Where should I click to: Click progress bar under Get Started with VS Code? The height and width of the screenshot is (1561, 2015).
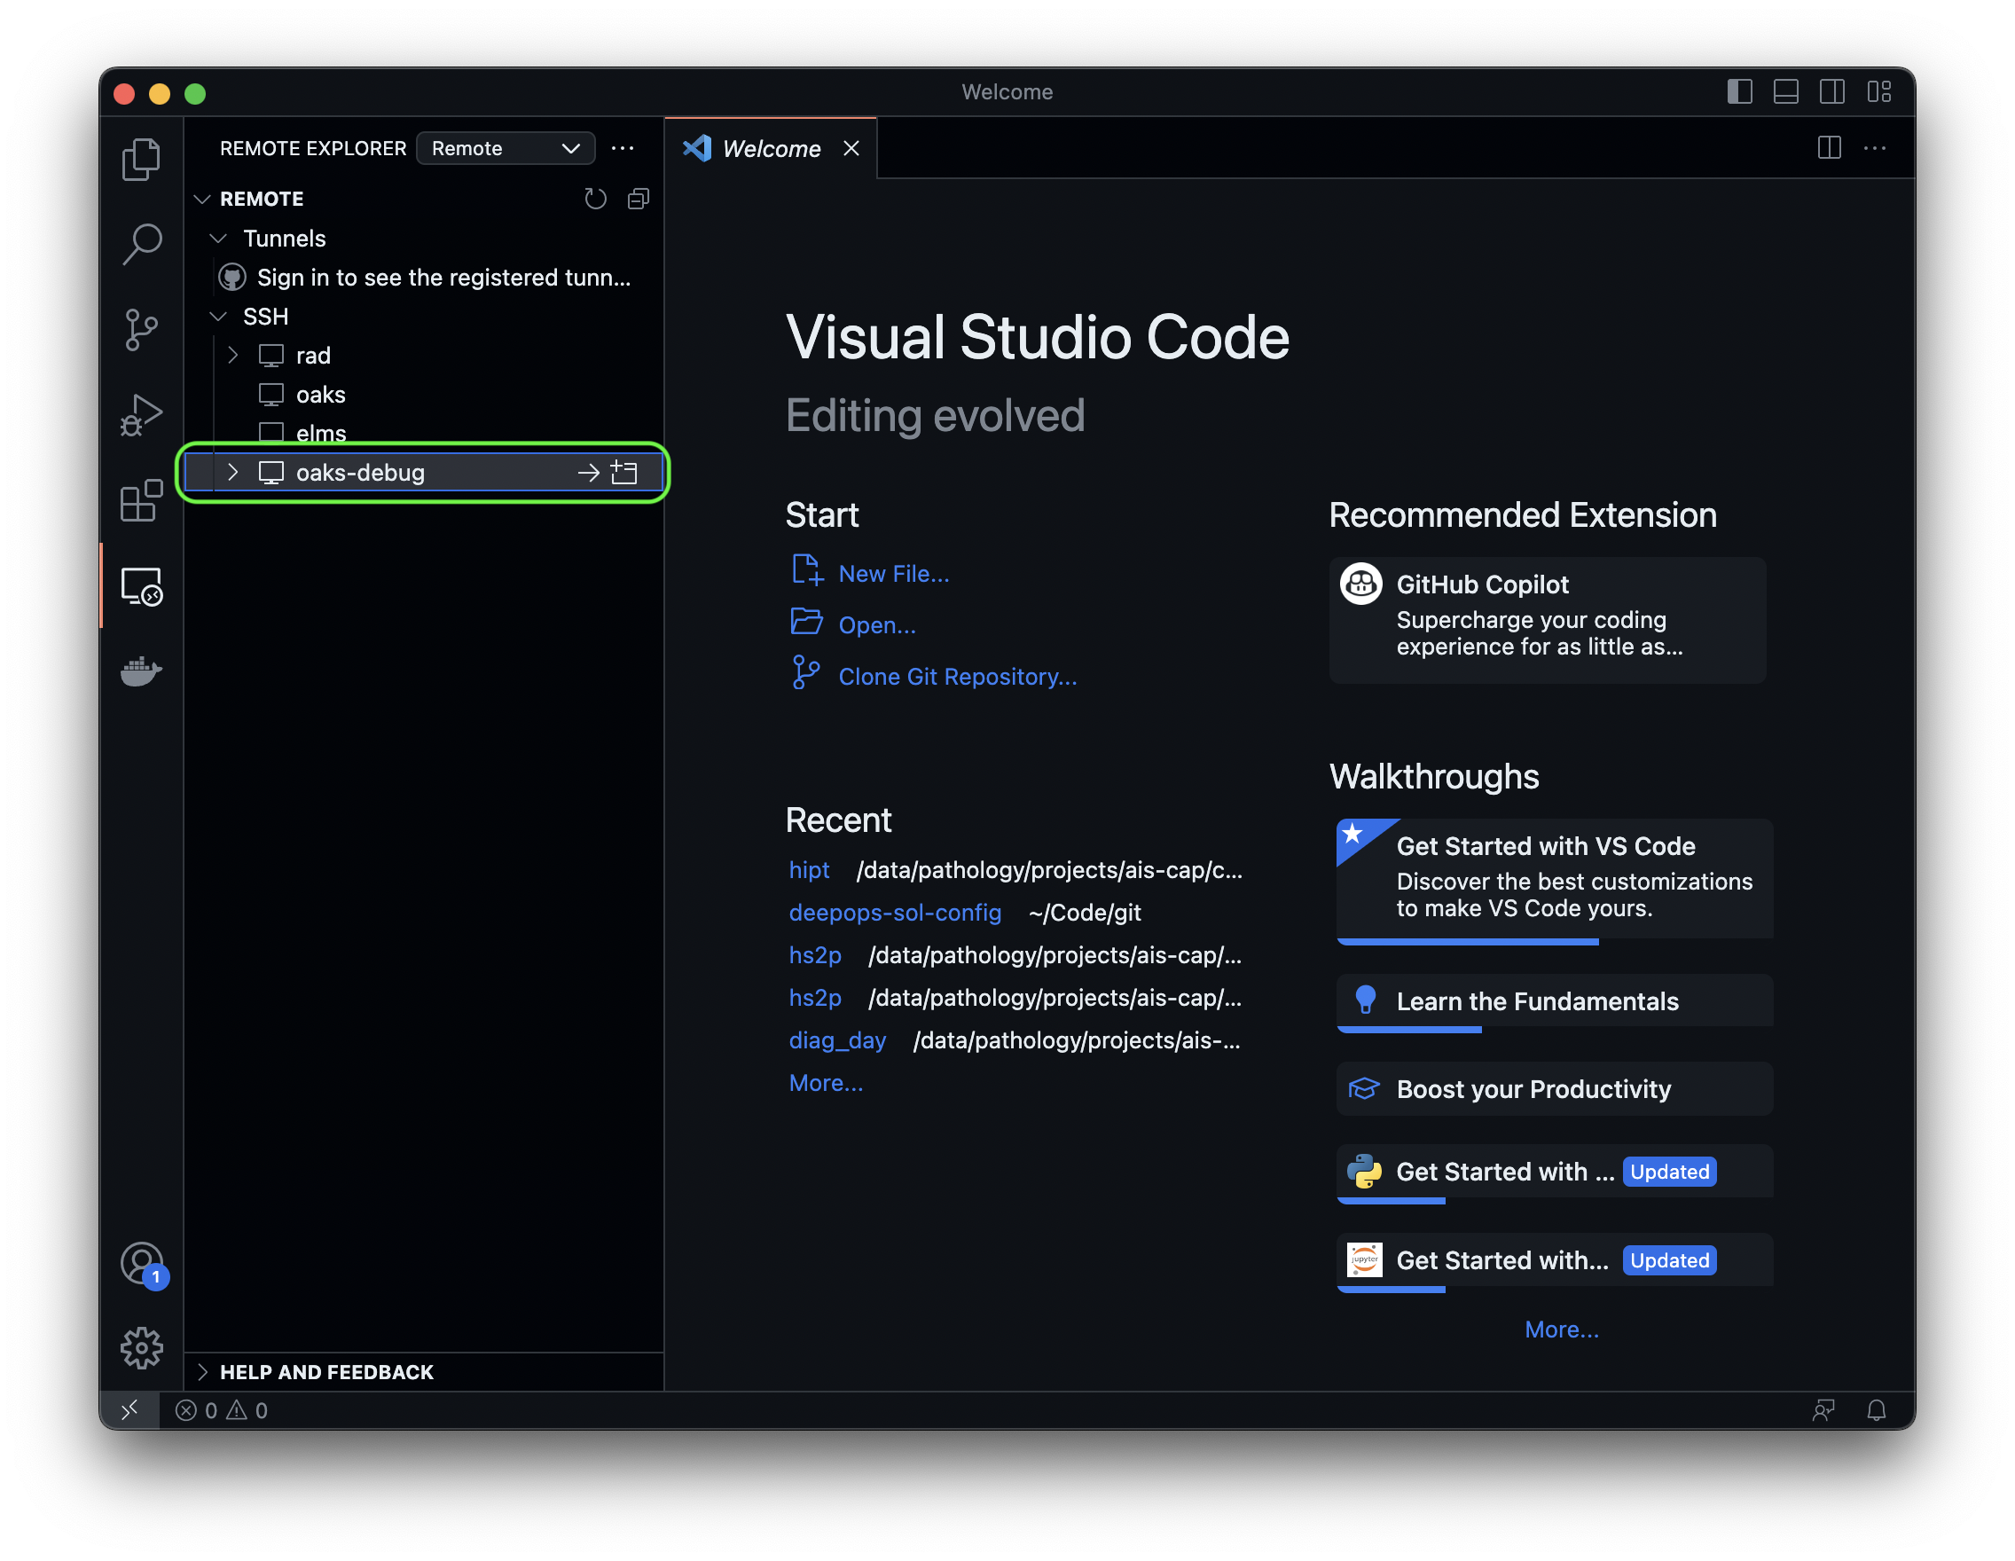[x=1467, y=942]
